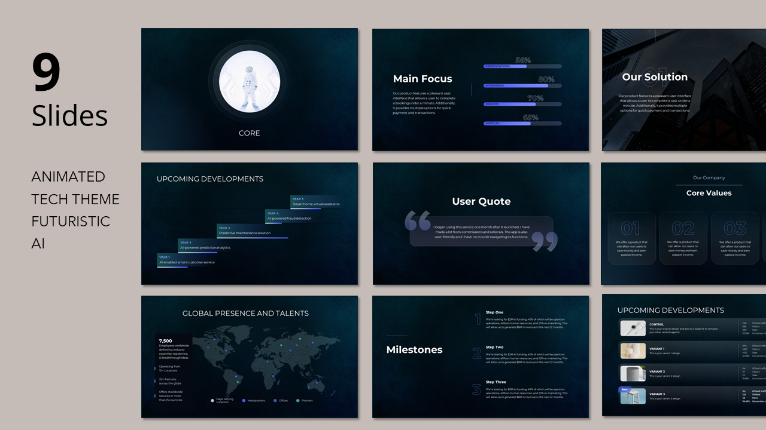Click the 'Step Two' title
Screen dimensions: 766x430
[494, 347]
